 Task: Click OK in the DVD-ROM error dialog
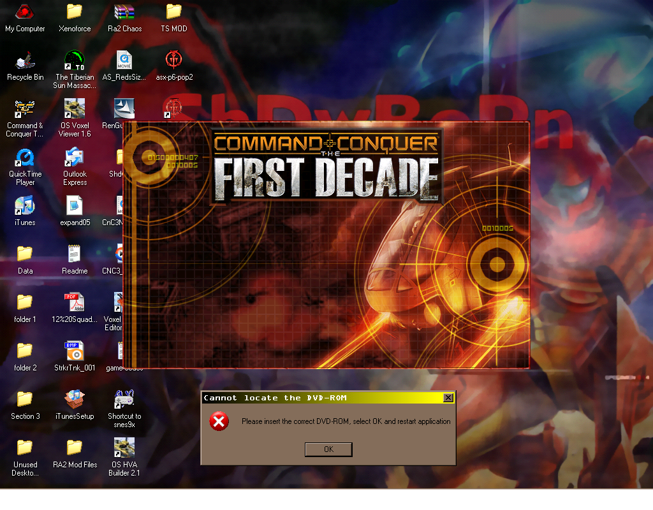tap(328, 449)
